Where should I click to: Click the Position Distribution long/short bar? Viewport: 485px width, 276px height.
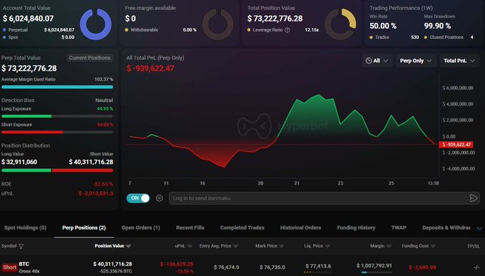pyautogui.click(x=57, y=170)
